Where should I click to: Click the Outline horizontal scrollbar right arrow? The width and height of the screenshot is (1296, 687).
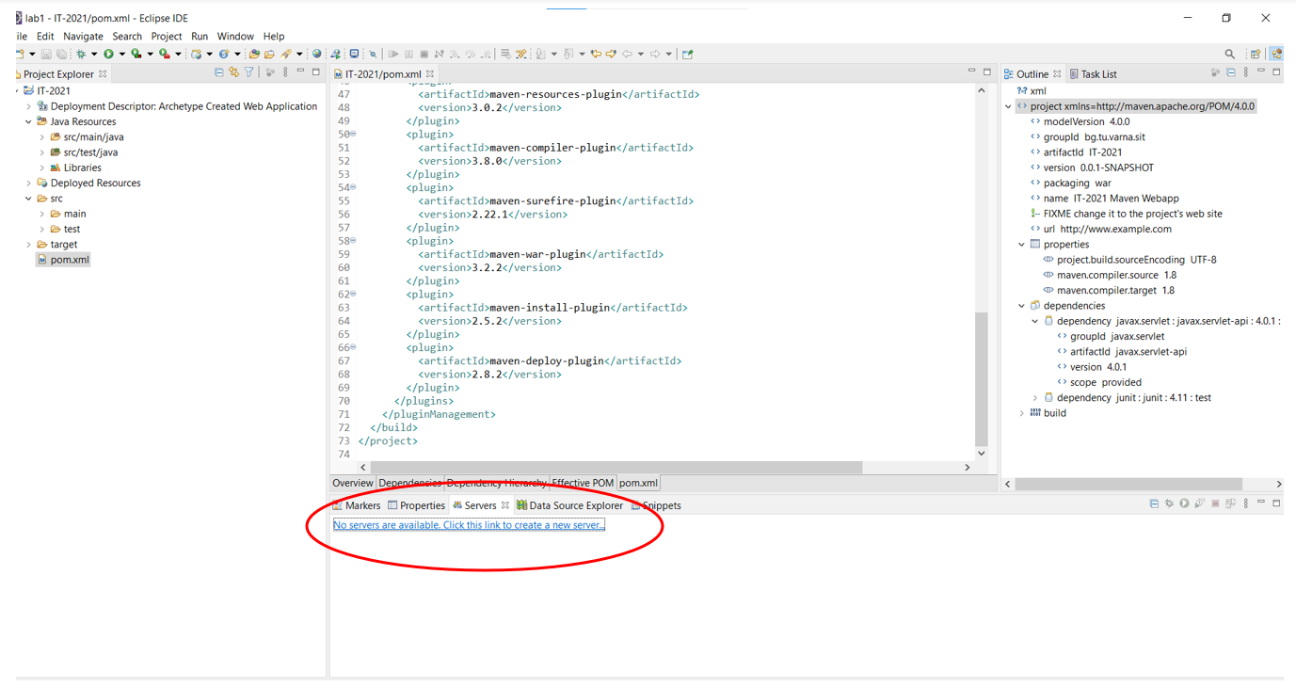1278,484
